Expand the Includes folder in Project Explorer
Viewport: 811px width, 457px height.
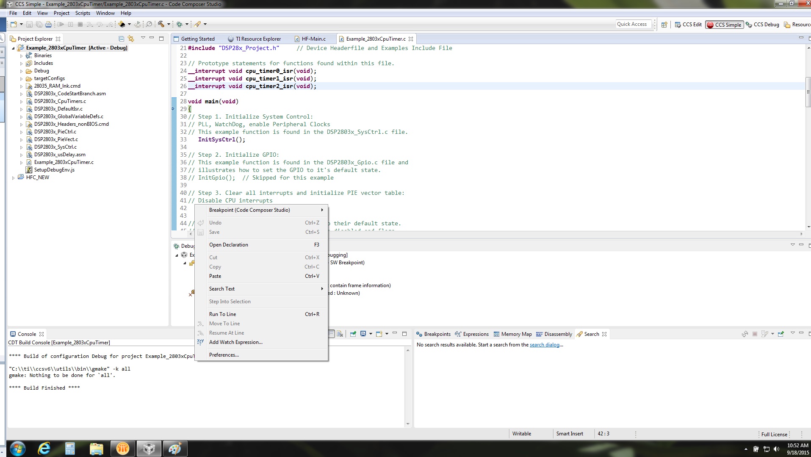[x=22, y=64]
